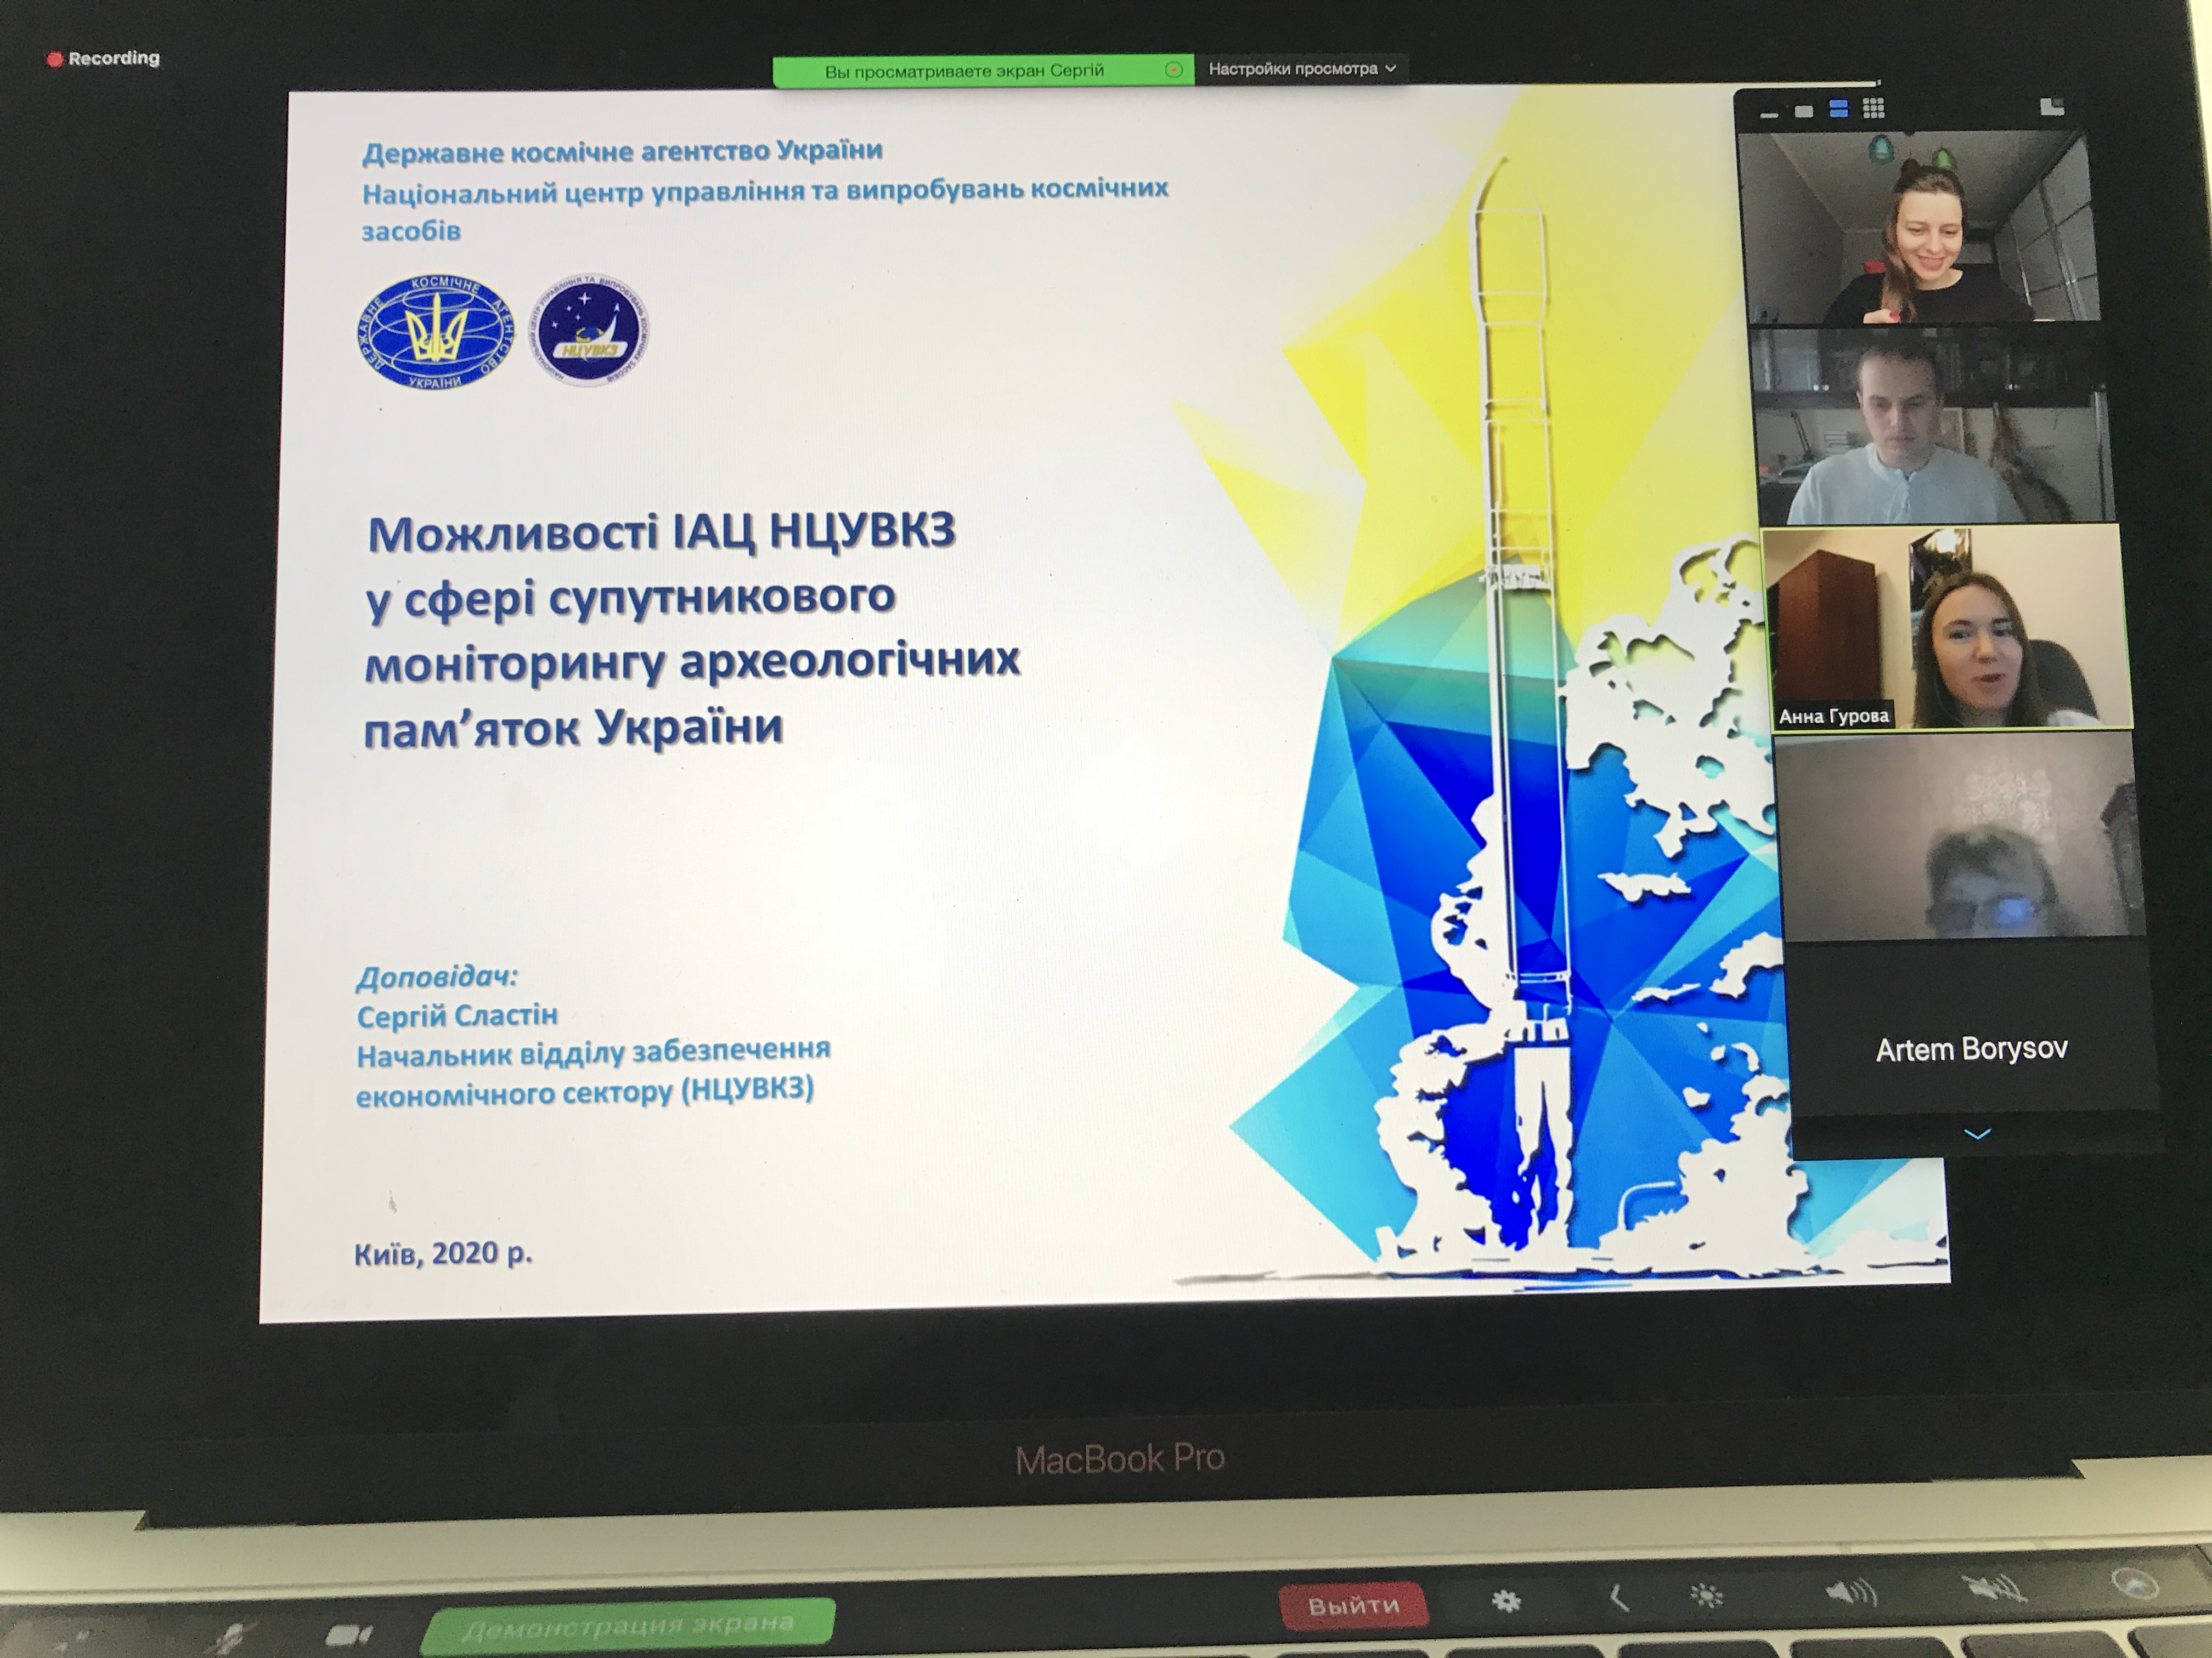Image resolution: width=2212 pixels, height=1658 pixels.
Task: Tap the volume icon on Touch Bar
Action: tap(1851, 1593)
